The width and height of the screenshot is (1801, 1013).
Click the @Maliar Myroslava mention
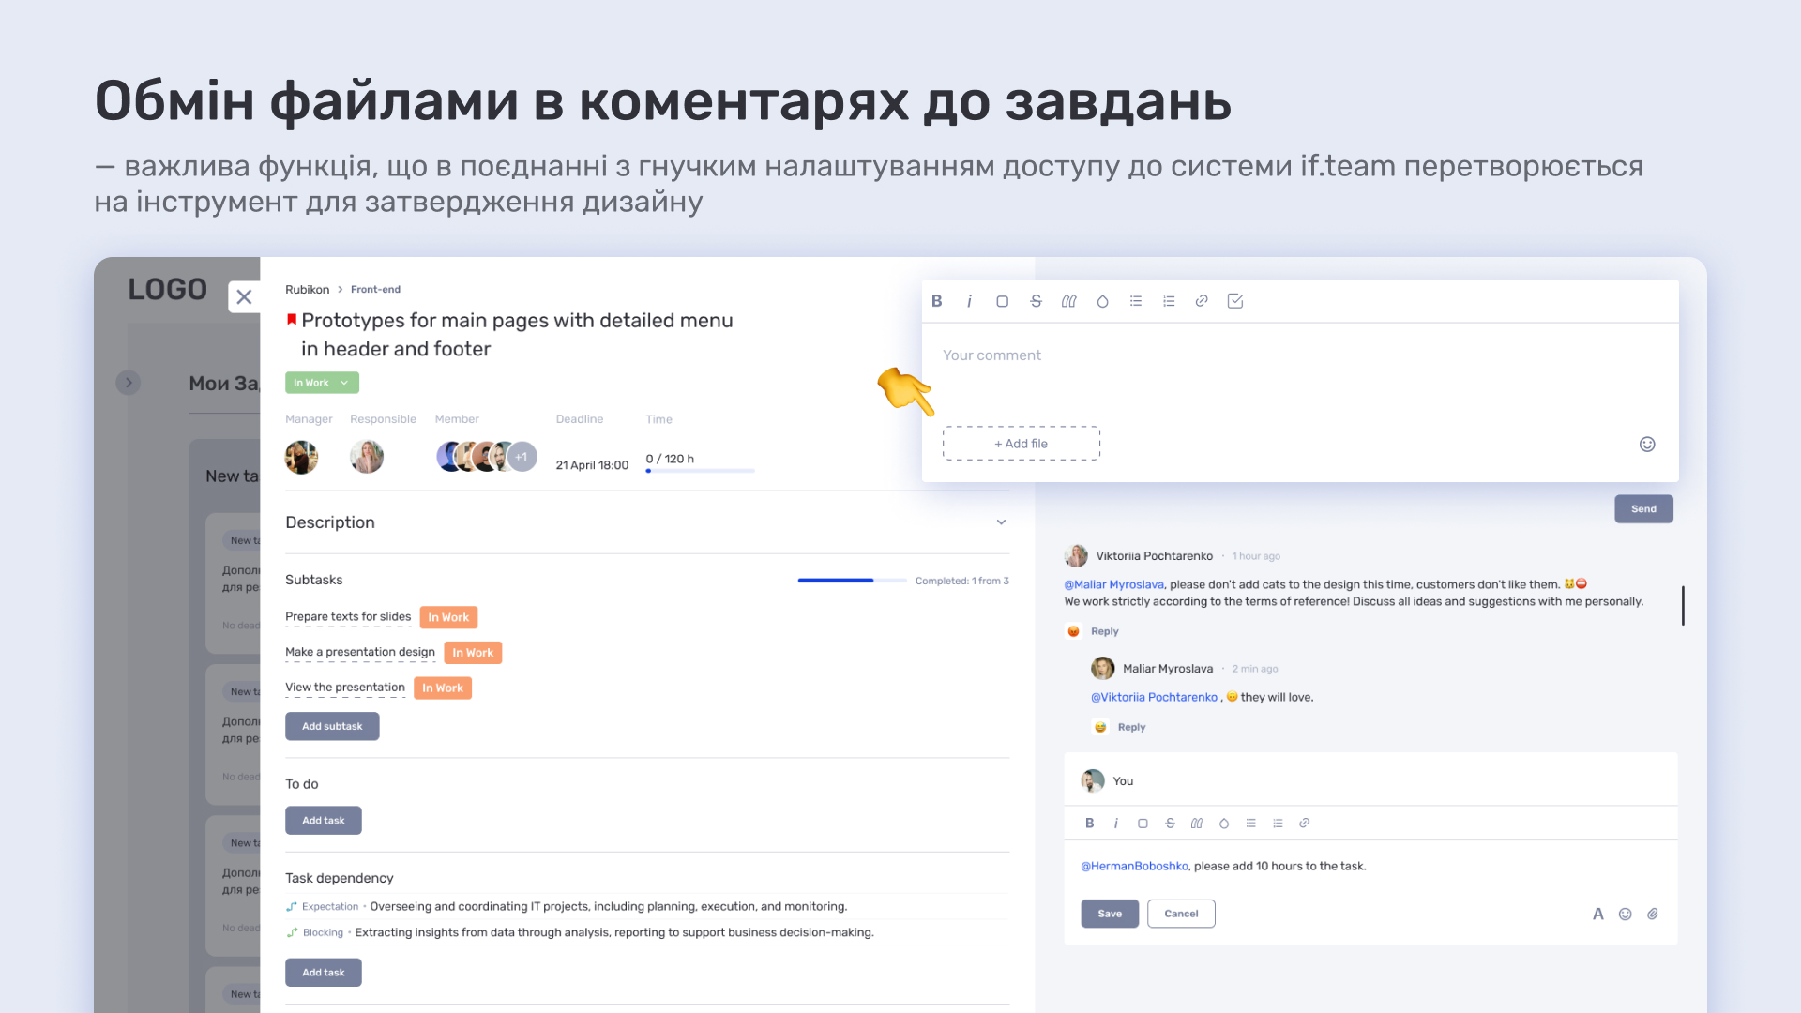click(1113, 584)
